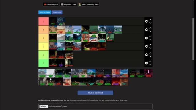Select the fire thumbnail in the B tier
This screenshot has height=110, width=196.
[x=110, y=38]
